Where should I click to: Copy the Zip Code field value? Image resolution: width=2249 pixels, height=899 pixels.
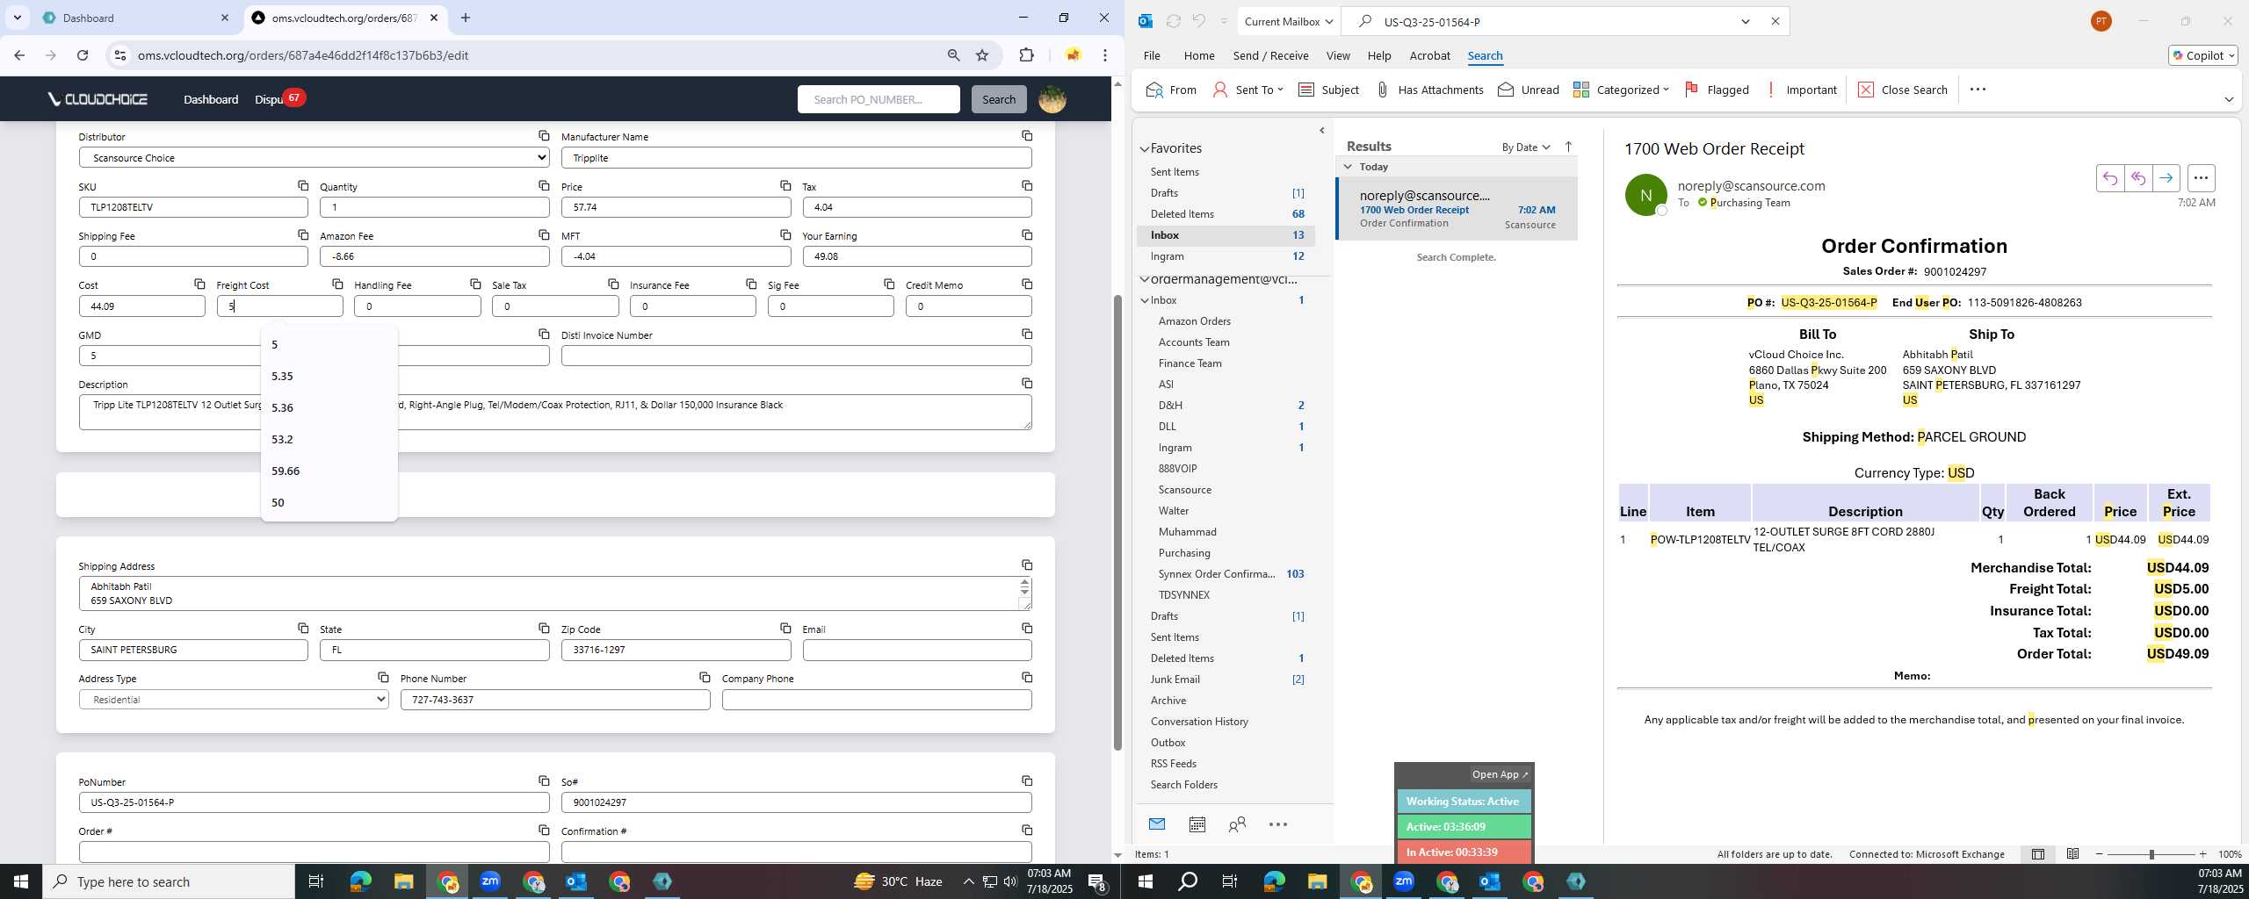[x=785, y=628]
